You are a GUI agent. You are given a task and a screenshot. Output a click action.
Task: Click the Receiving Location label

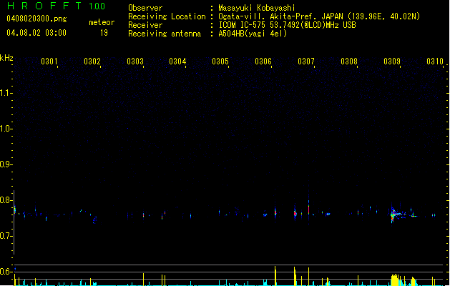pos(167,16)
